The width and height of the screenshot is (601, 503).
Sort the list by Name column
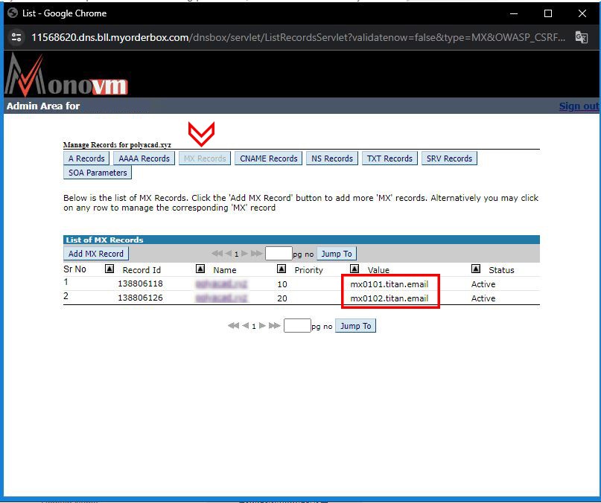point(200,269)
